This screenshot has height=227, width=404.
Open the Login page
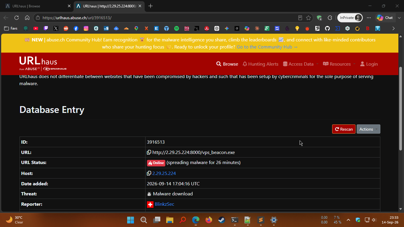tap(369, 64)
